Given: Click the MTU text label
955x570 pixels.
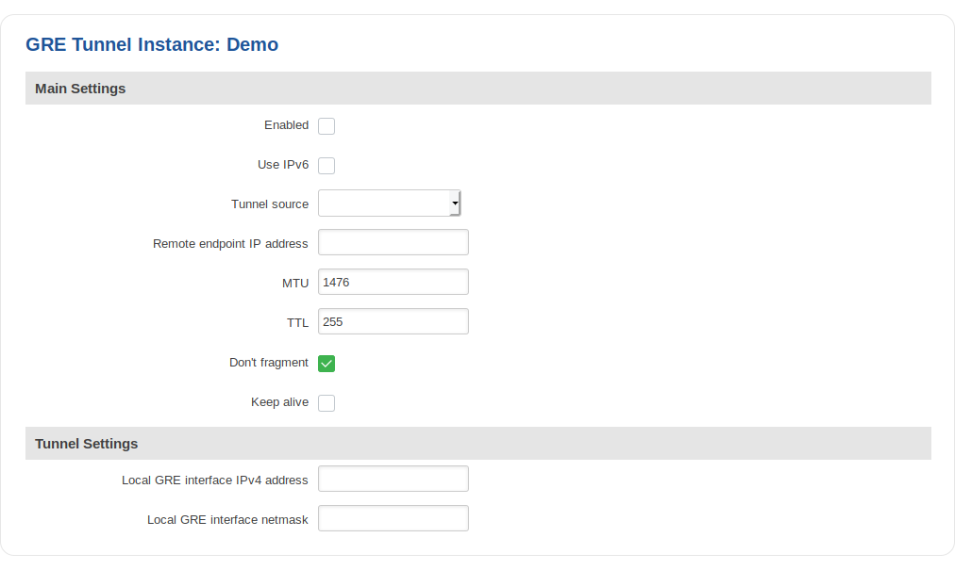Looking at the screenshot, I should (x=295, y=284).
